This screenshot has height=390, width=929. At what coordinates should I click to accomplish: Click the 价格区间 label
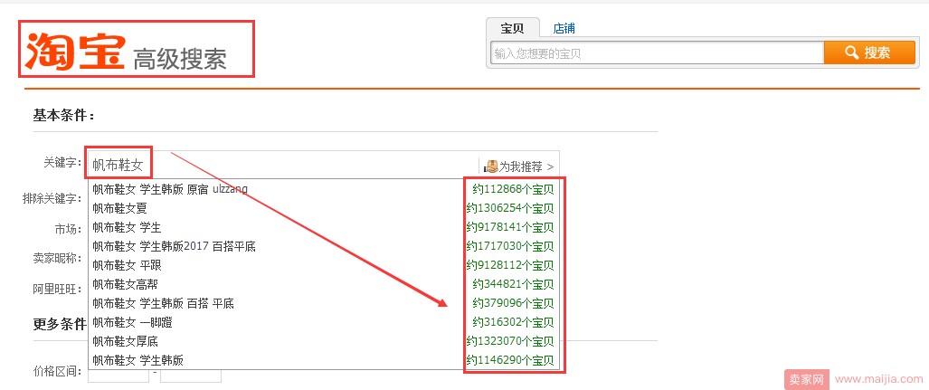(58, 372)
